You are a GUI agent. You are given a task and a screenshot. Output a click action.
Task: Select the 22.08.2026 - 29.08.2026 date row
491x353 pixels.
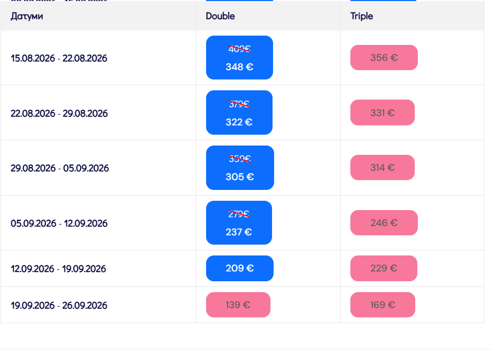tap(59, 114)
